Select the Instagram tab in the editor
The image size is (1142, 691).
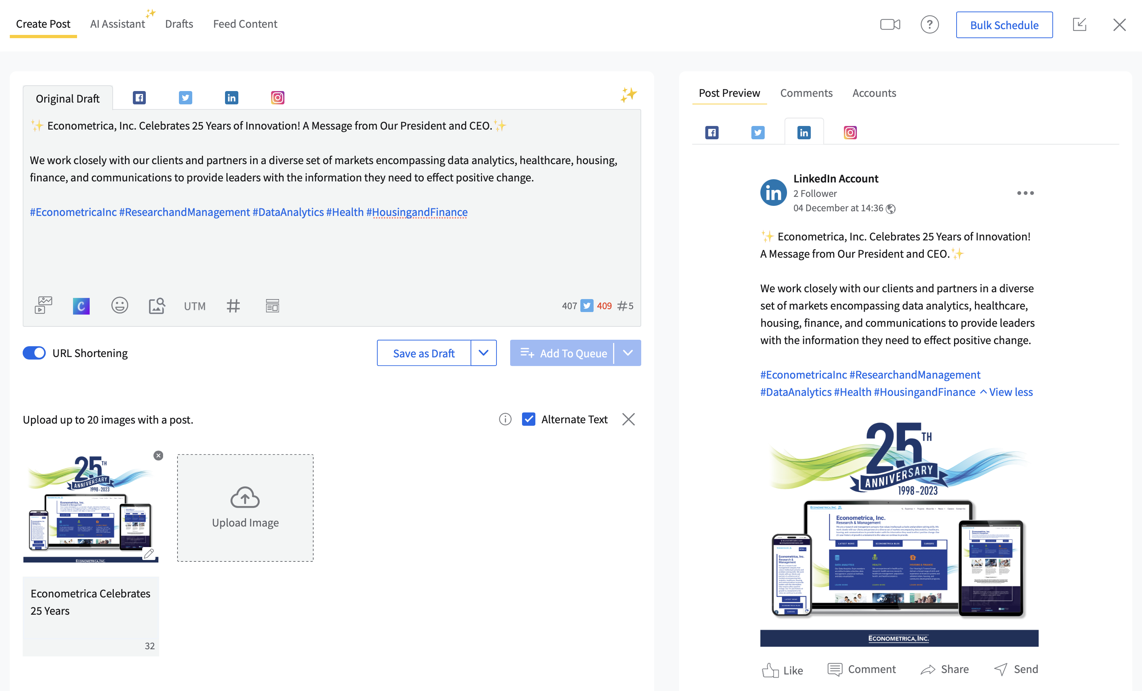click(277, 98)
